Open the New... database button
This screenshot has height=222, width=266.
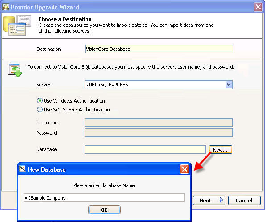coord(220,150)
